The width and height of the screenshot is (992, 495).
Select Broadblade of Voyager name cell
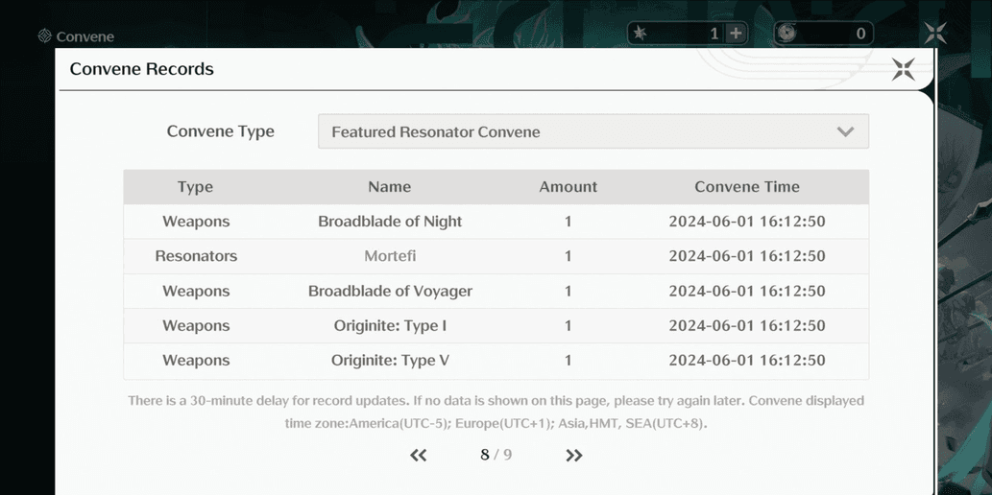click(x=390, y=291)
